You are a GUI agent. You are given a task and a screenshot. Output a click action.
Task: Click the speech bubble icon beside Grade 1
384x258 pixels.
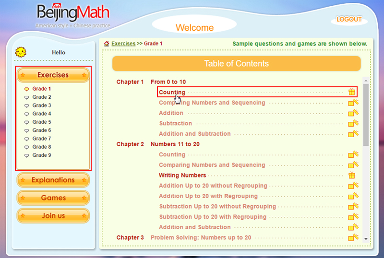[26, 89]
